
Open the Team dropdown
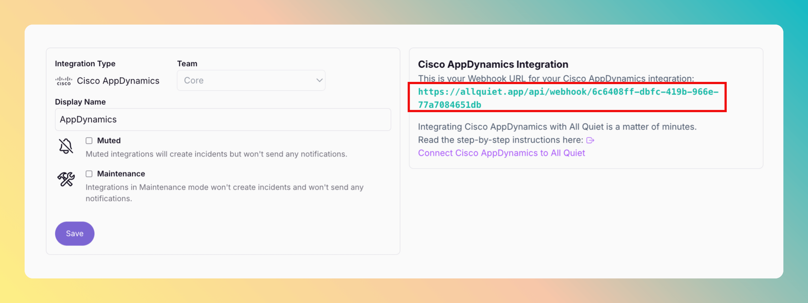coord(251,81)
